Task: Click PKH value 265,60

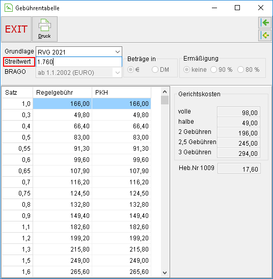Action: [122, 272]
